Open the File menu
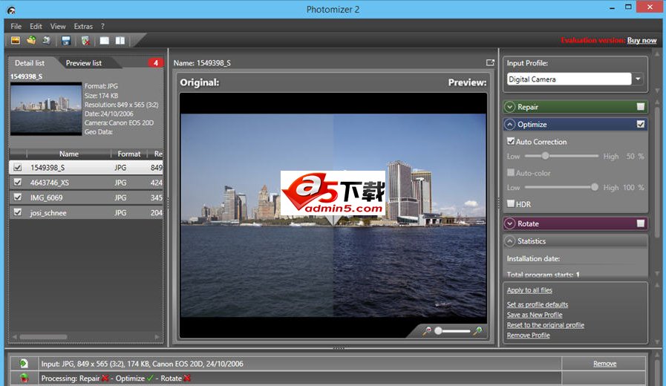Screen dimensions: 666x386 click(16, 26)
